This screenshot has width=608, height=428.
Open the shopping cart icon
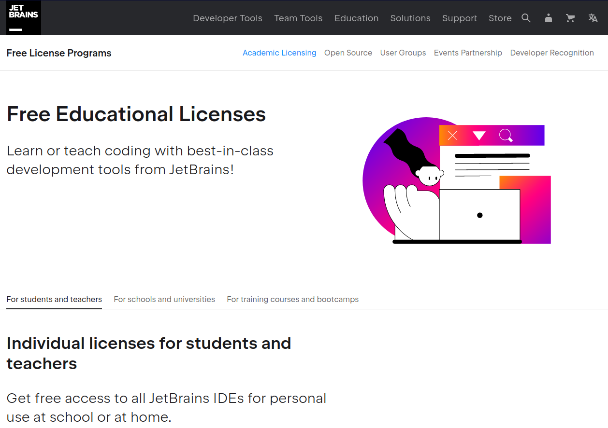tap(570, 18)
